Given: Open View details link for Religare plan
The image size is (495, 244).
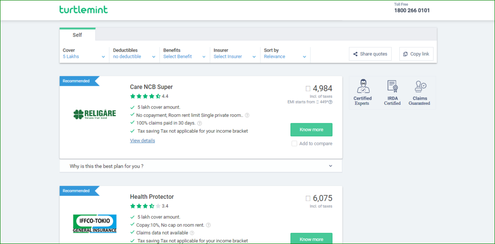Looking at the screenshot, I should (x=142, y=141).
